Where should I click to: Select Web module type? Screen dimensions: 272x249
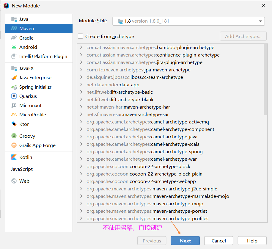click(x=39, y=181)
